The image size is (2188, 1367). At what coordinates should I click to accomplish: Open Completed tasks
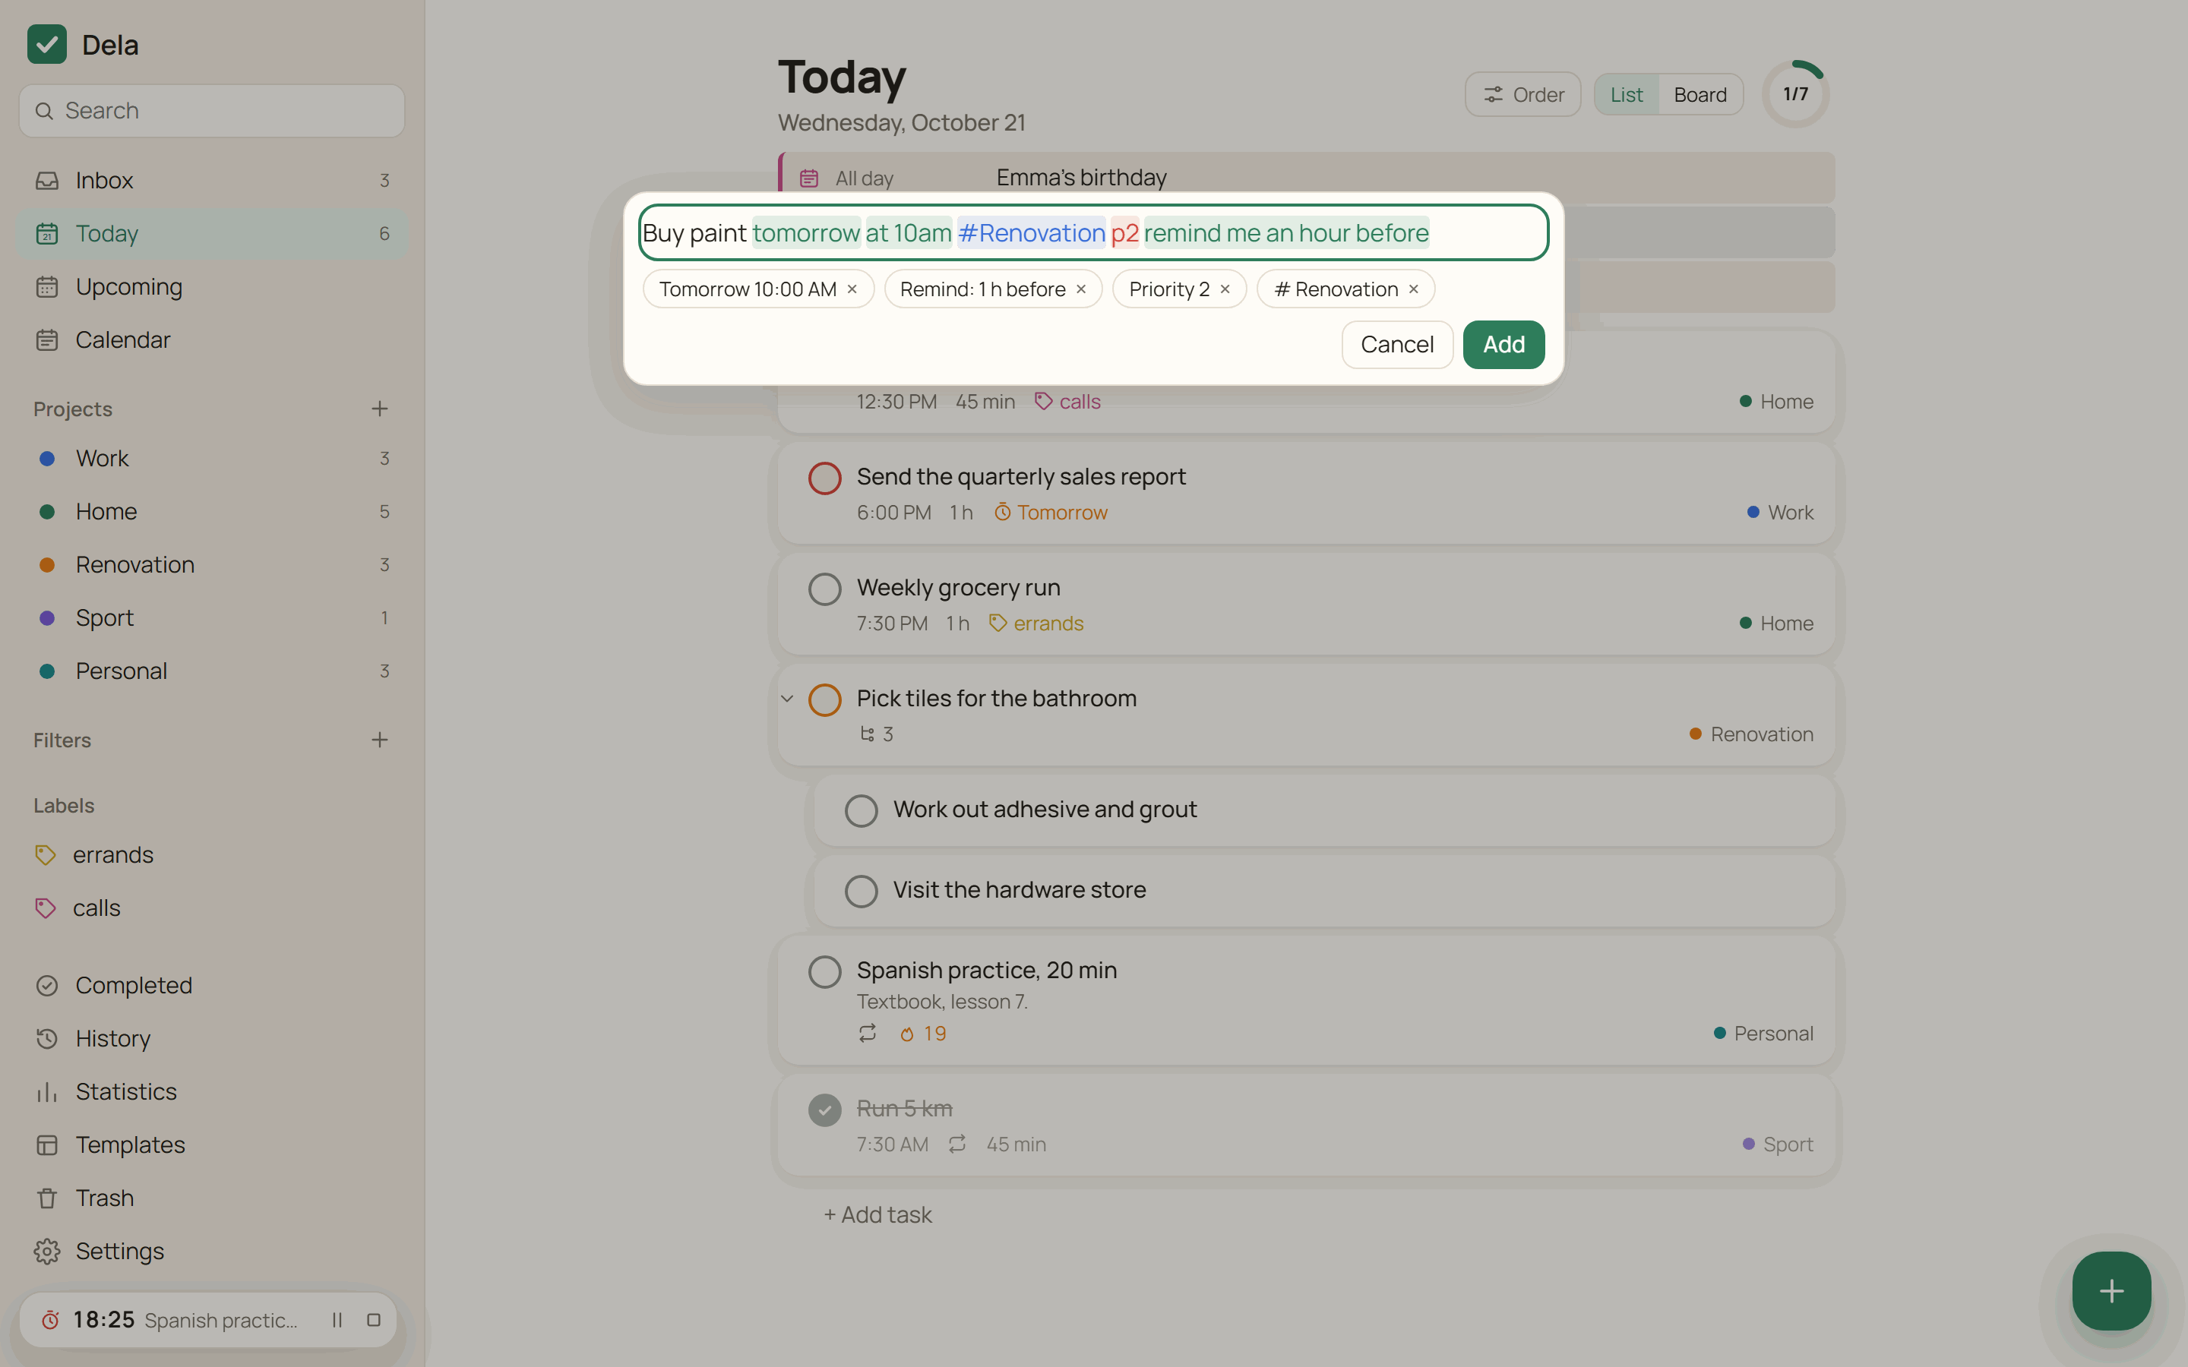(211, 986)
